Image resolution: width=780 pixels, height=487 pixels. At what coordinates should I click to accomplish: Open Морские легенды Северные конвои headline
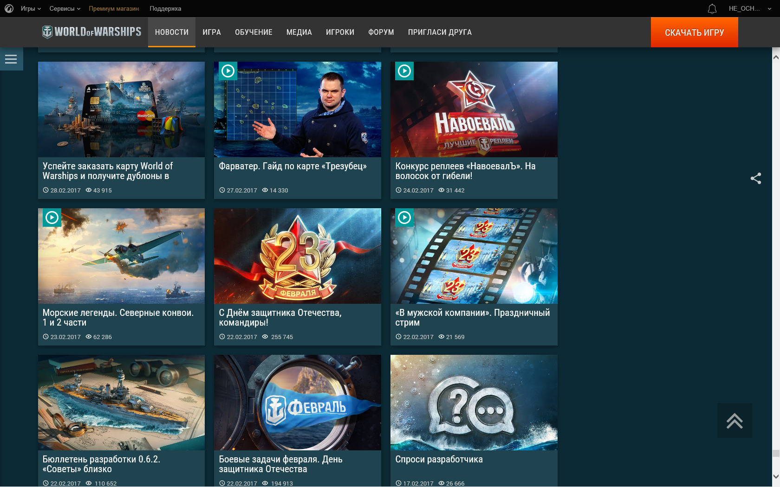(118, 317)
